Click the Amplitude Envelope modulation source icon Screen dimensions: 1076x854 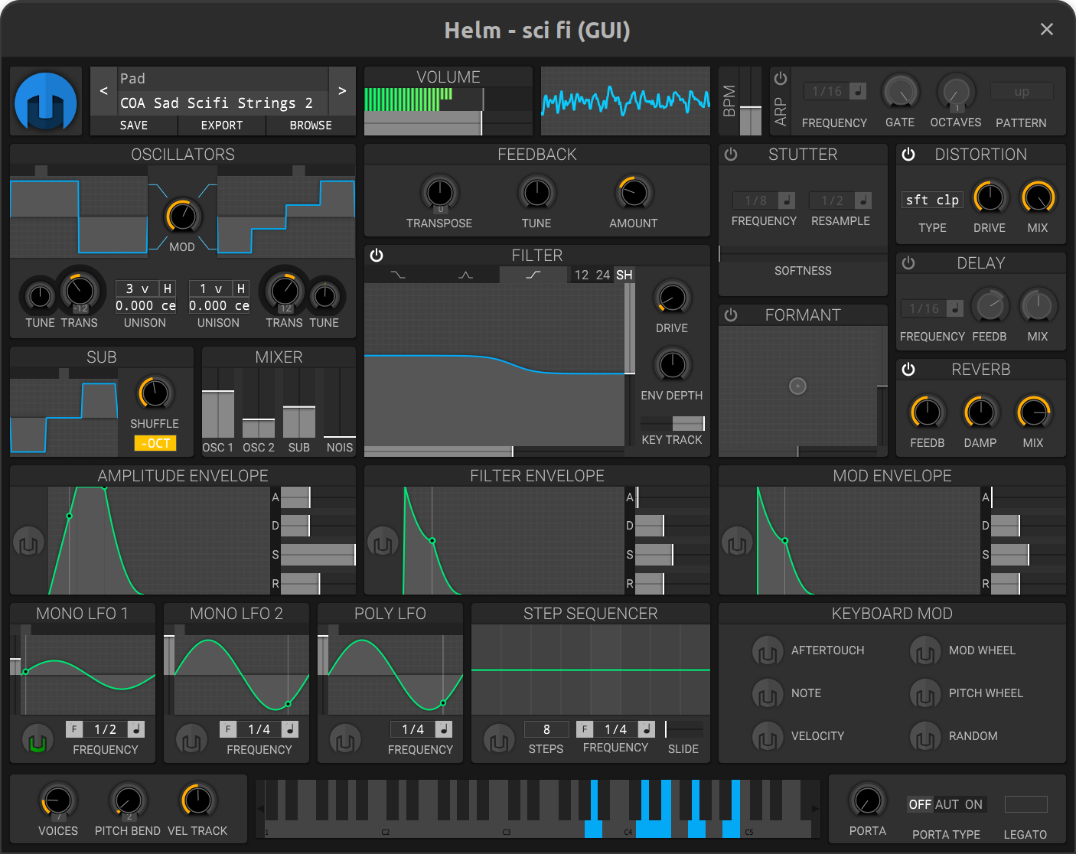(x=28, y=543)
